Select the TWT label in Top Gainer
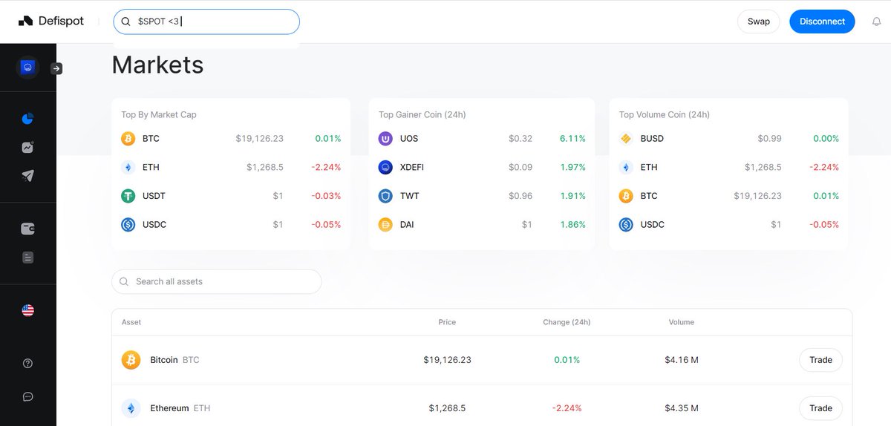Viewport: 891px width, 426px height. (409, 196)
